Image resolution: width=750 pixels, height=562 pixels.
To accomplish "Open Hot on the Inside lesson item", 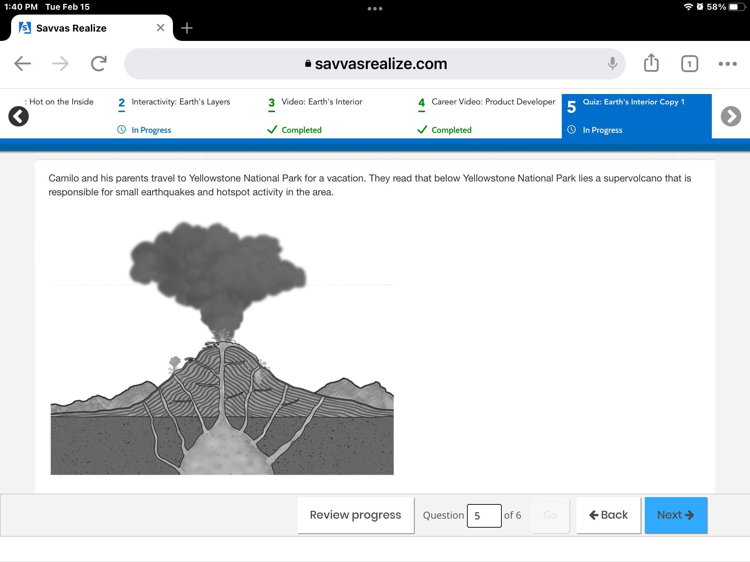I will (59, 102).
